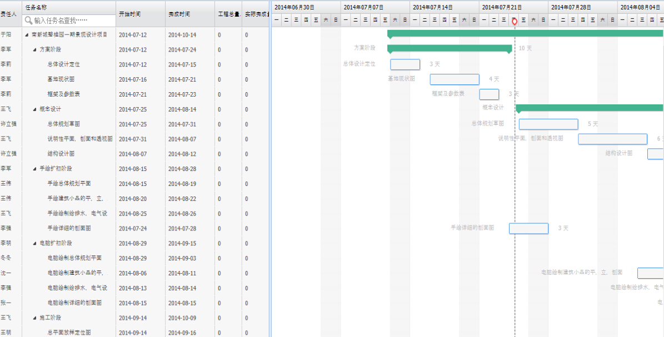Screen dimensions: 664x337
Task: Type in the 输入任务名查找 search field
Action: point(72,21)
